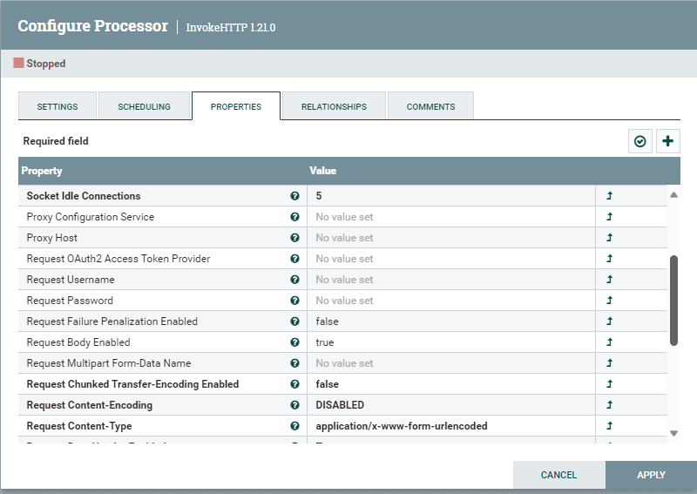The height and width of the screenshot is (494, 697).
Task: Select the Request Content-Encoding property name
Action: [x=90, y=405]
